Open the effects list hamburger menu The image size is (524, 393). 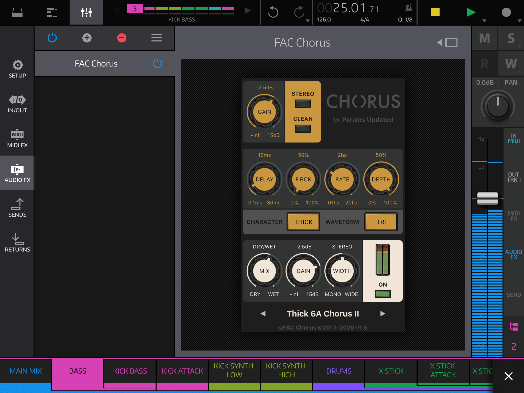tap(157, 38)
